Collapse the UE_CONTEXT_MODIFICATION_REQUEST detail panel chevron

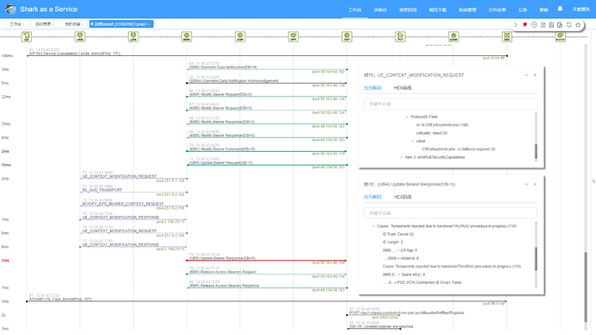(526, 75)
